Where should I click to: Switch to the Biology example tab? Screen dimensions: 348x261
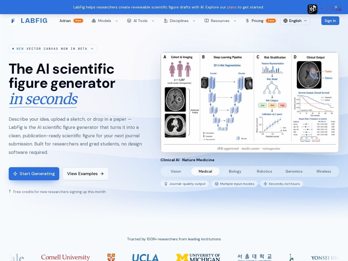point(235,172)
